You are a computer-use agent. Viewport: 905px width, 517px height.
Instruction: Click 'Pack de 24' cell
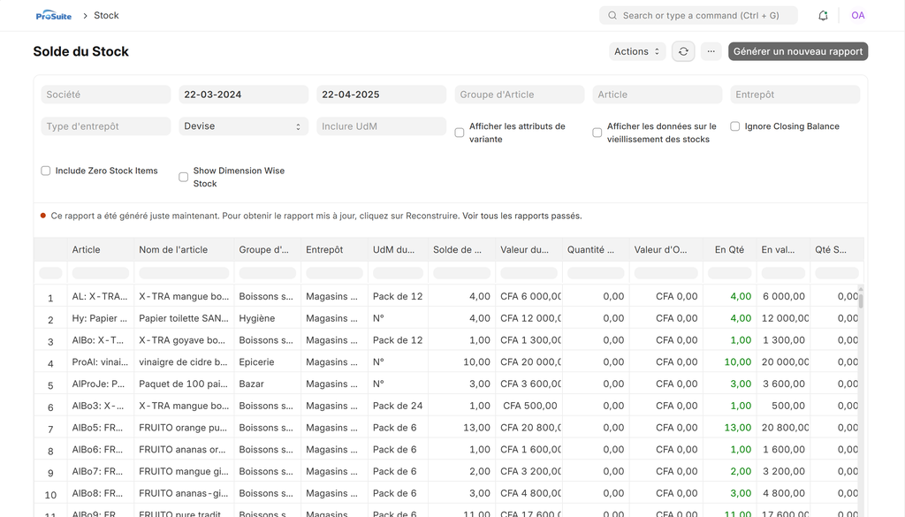pos(398,407)
